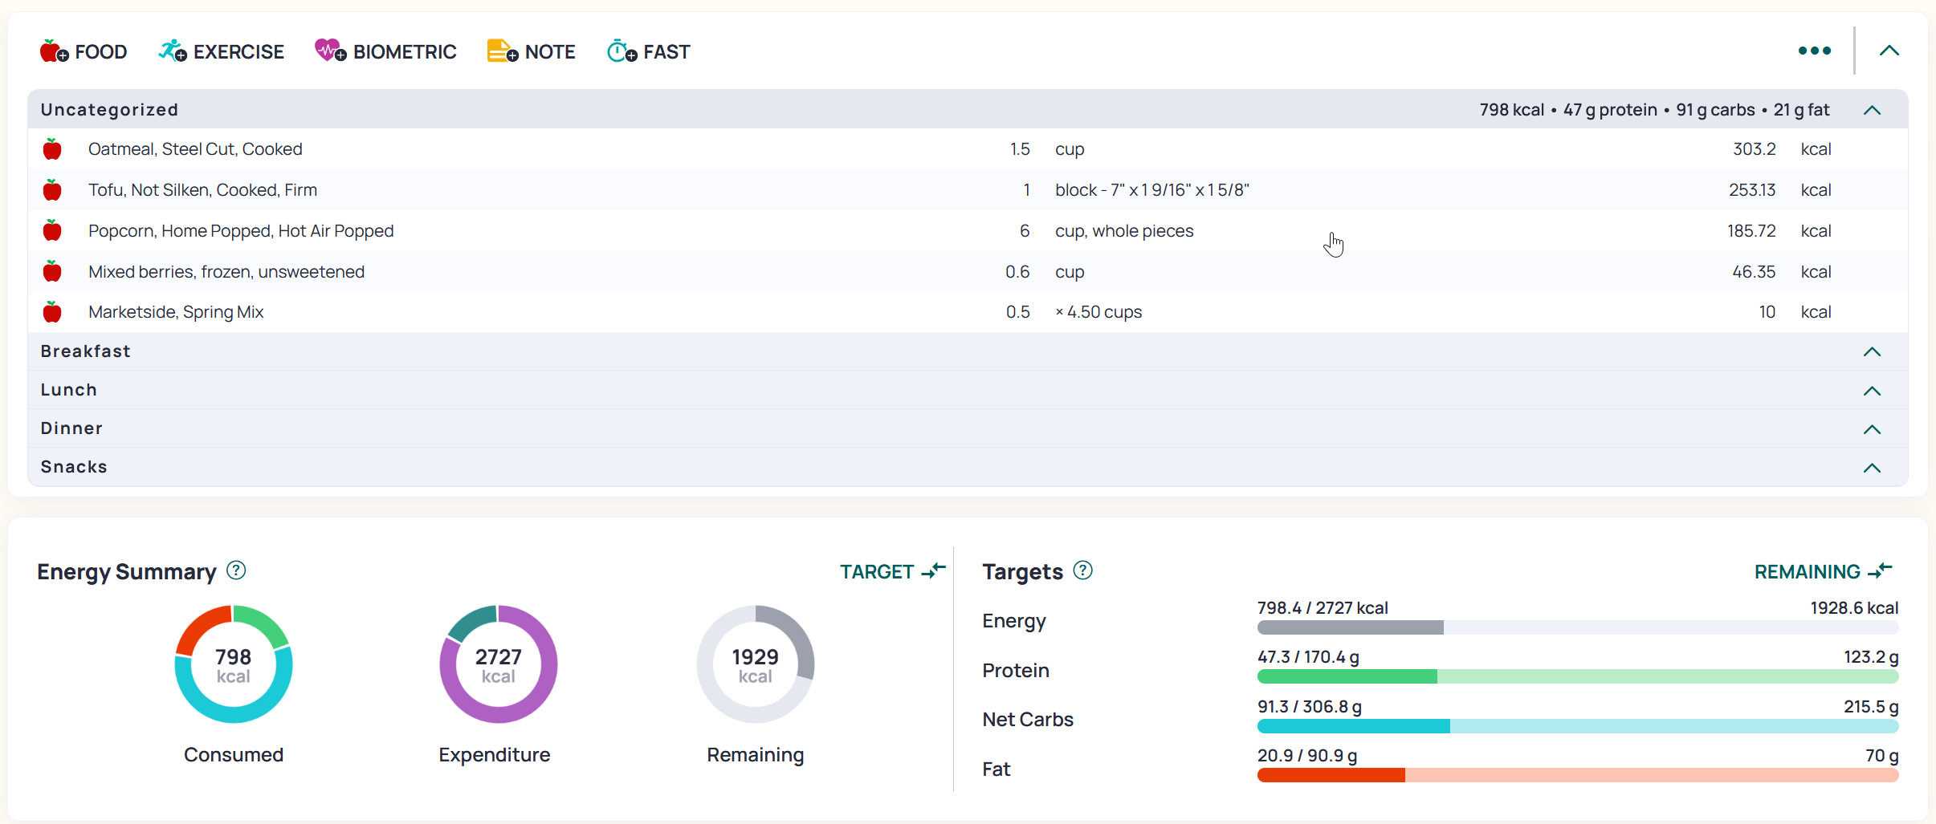Click the add Fast stopwatch icon

622,51
